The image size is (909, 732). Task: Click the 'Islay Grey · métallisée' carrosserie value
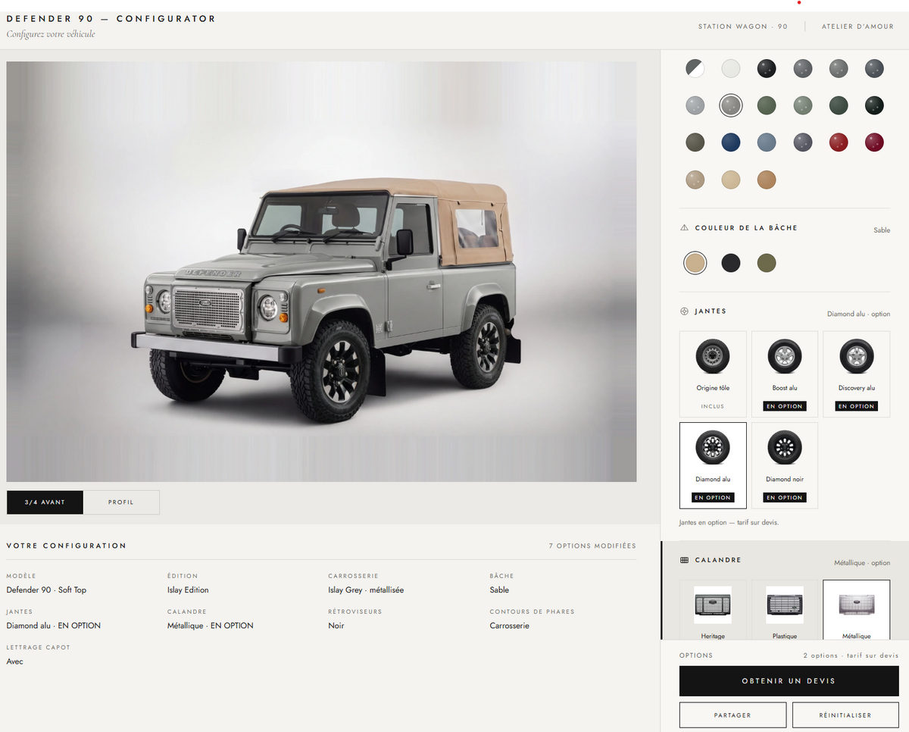click(366, 590)
